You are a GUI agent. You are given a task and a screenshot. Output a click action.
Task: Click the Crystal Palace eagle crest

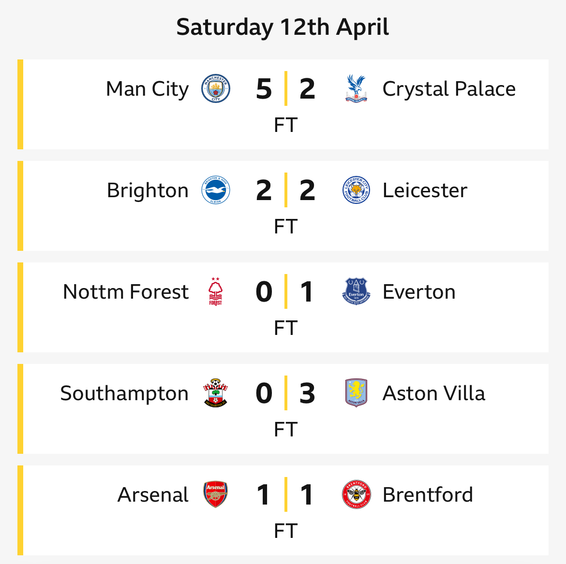click(356, 88)
